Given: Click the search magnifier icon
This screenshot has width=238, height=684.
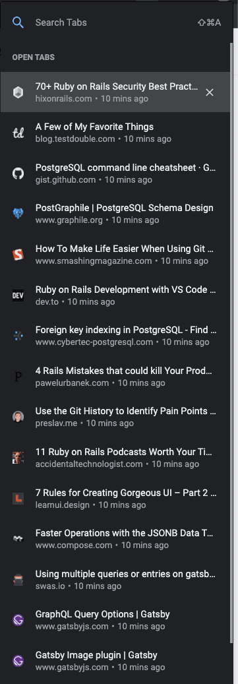Looking at the screenshot, I should (x=18, y=22).
